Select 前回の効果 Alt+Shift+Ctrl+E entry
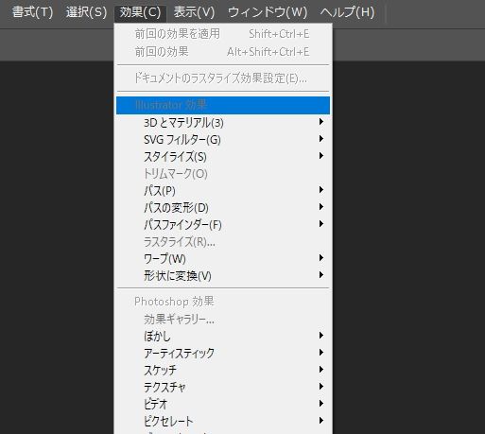Viewport: 485px width, 434px height. tap(223, 52)
